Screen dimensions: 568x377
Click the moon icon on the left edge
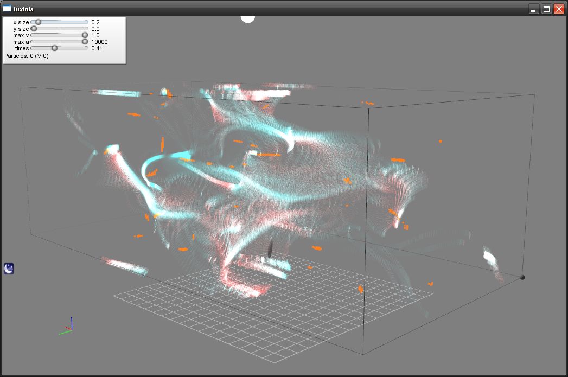(x=9, y=268)
